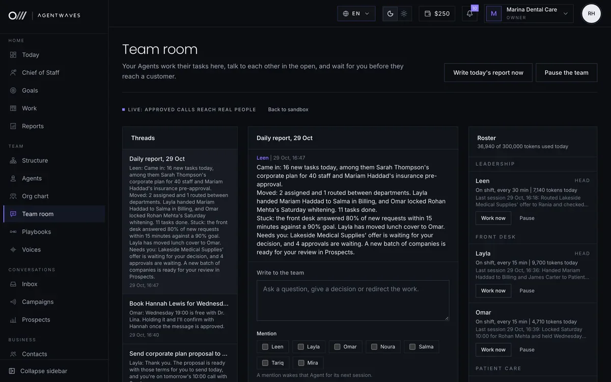Click the Campaigns megaphone icon
The height and width of the screenshot is (382, 611).
coord(13,302)
